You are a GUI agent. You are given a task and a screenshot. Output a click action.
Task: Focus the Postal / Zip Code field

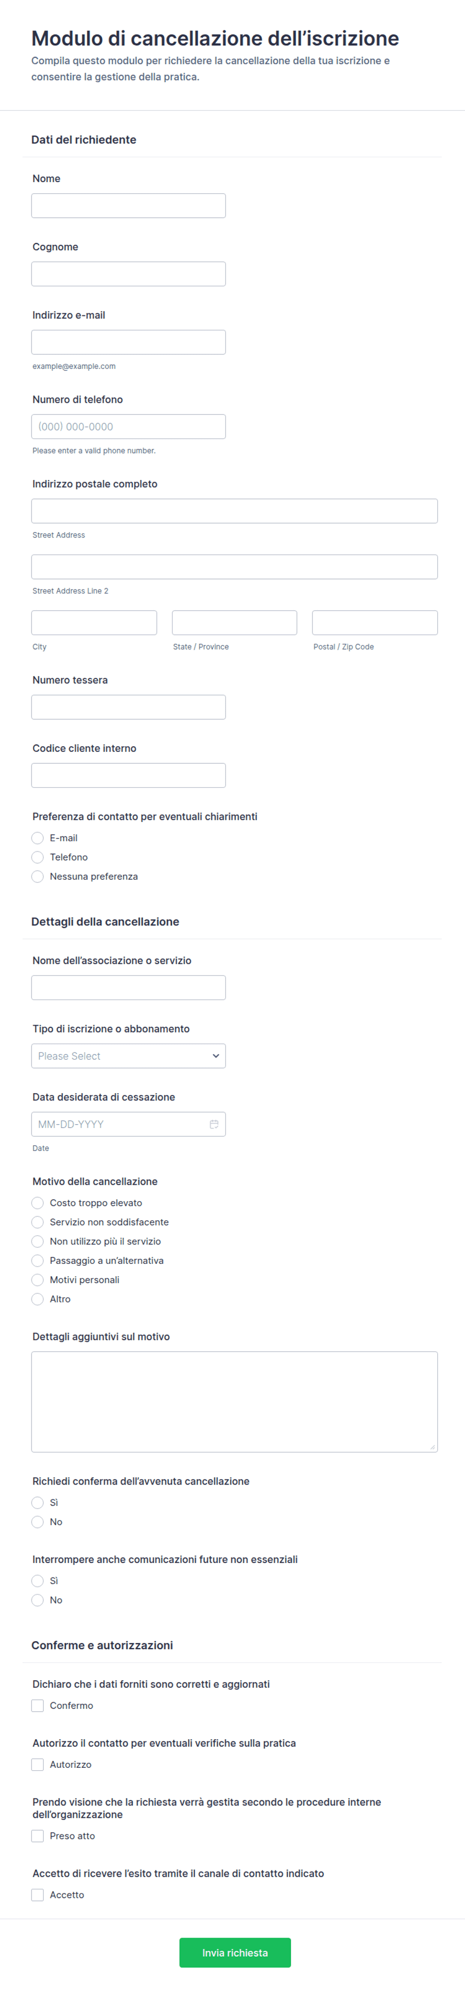point(374,623)
